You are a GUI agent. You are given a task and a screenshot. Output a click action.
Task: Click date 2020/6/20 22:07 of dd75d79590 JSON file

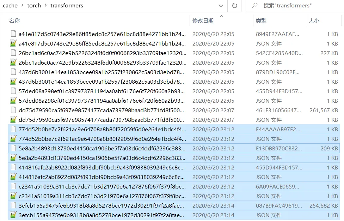[x=213, y=120]
